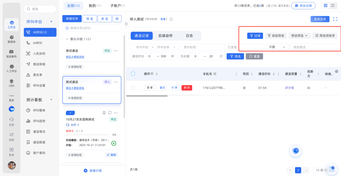Click the 新建任务 button
This screenshot has width=341, height=176.
tap(72, 19)
